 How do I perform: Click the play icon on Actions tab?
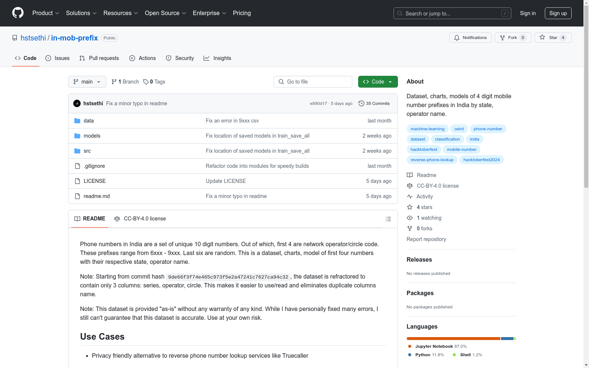[x=132, y=58]
